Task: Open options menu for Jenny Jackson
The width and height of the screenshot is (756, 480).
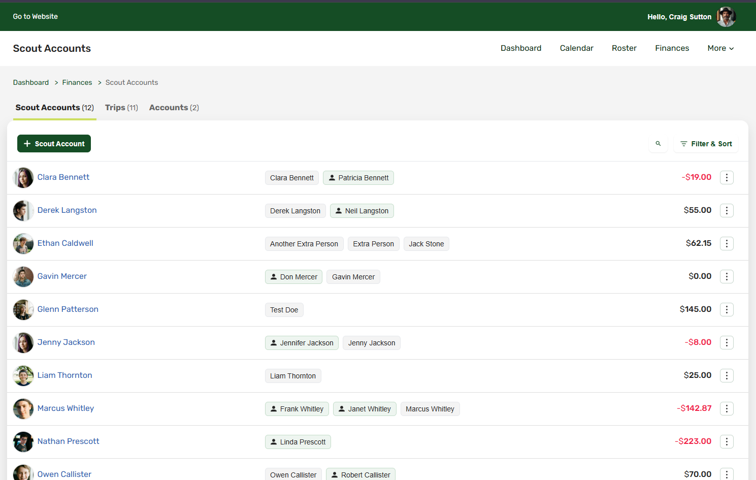Action: 727,342
